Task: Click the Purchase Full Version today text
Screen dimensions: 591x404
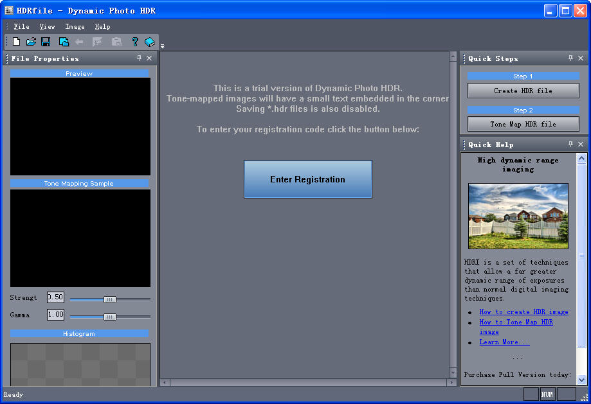Action: 518,374
